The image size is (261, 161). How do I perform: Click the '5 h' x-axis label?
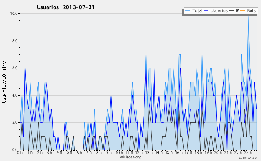[x=70, y=152]
